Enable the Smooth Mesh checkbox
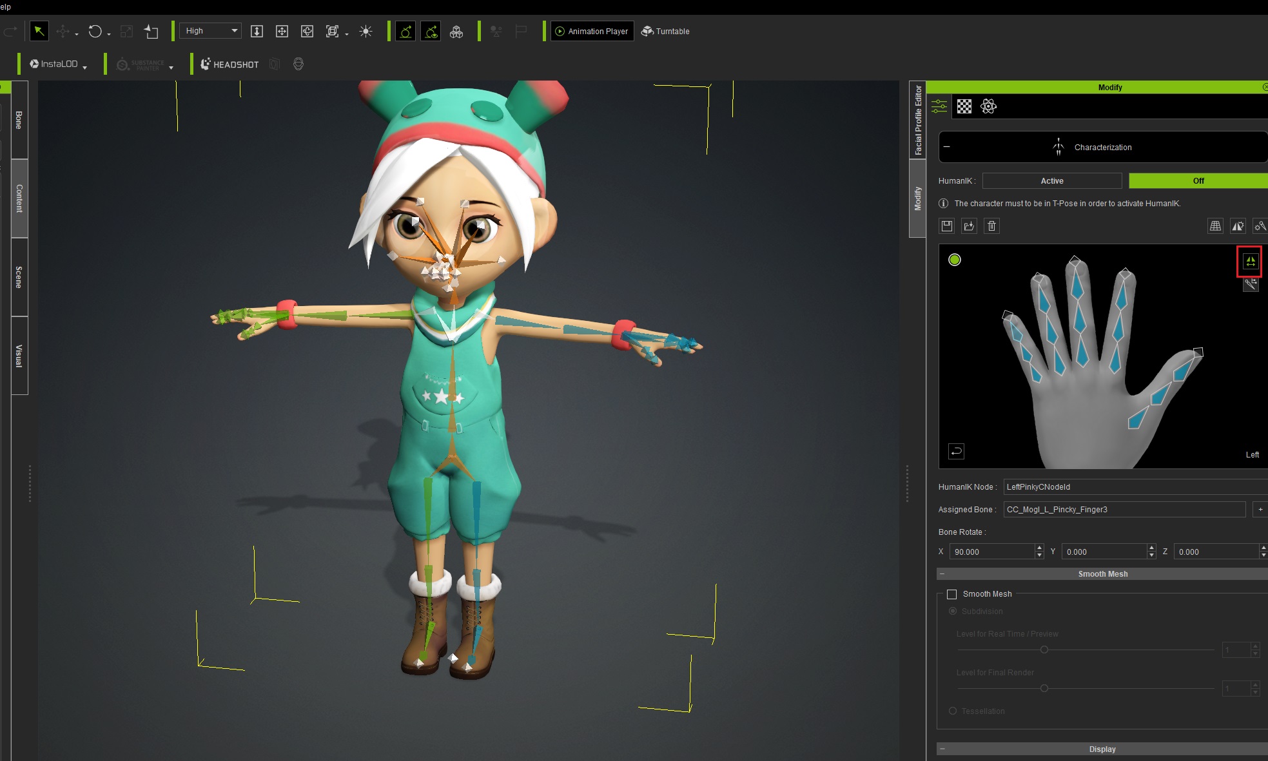This screenshot has height=761, width=1268. click(951, 594)
